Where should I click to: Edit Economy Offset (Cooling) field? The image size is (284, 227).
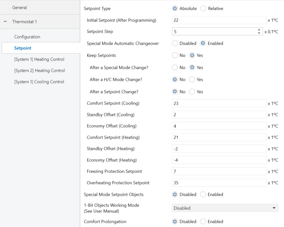point(219,126)
